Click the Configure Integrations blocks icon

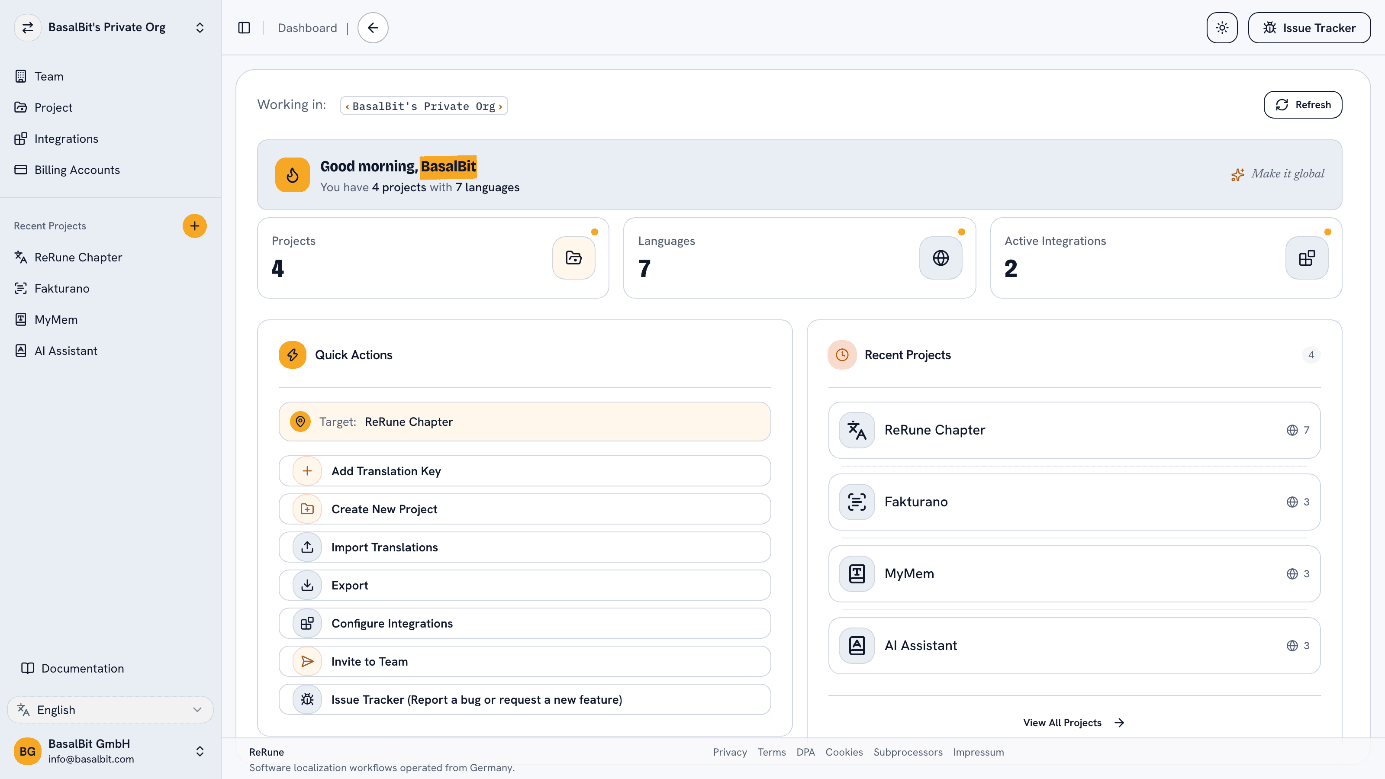[307, 624]
